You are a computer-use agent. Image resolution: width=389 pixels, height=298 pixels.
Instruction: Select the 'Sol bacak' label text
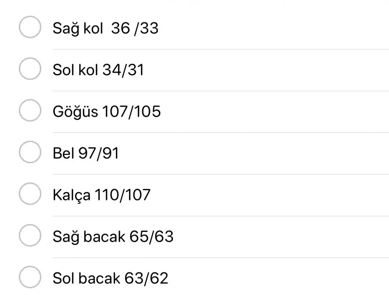coord(86,279)
